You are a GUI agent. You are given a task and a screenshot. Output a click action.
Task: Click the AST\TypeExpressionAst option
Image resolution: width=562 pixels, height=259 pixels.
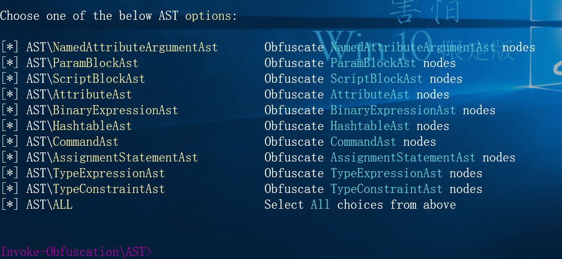point(95,173)
